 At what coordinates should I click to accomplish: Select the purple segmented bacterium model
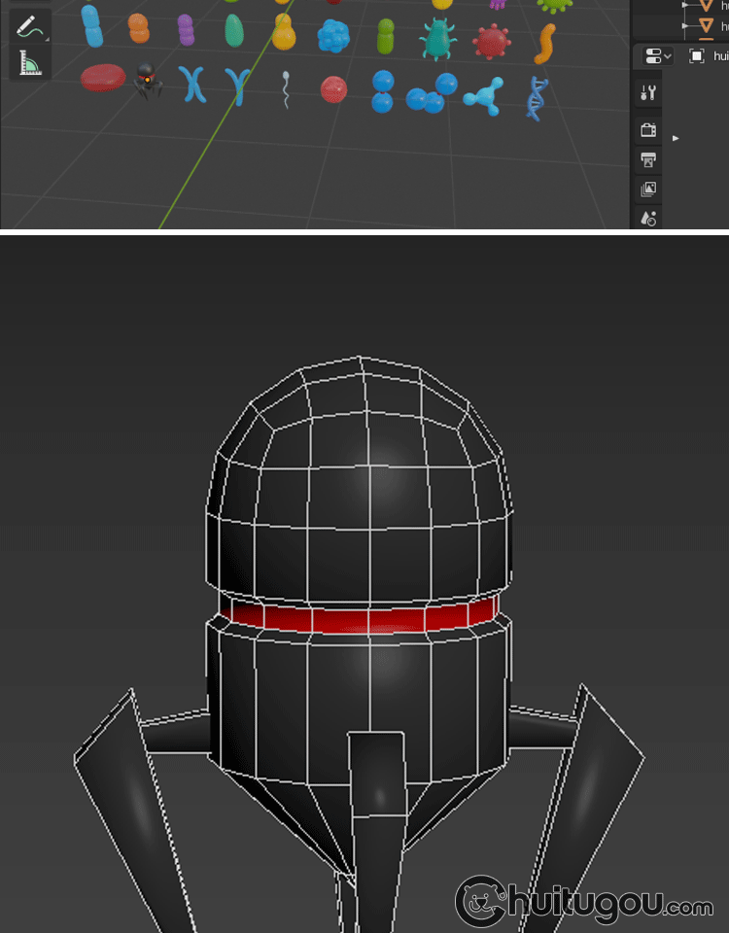point(187,30)
